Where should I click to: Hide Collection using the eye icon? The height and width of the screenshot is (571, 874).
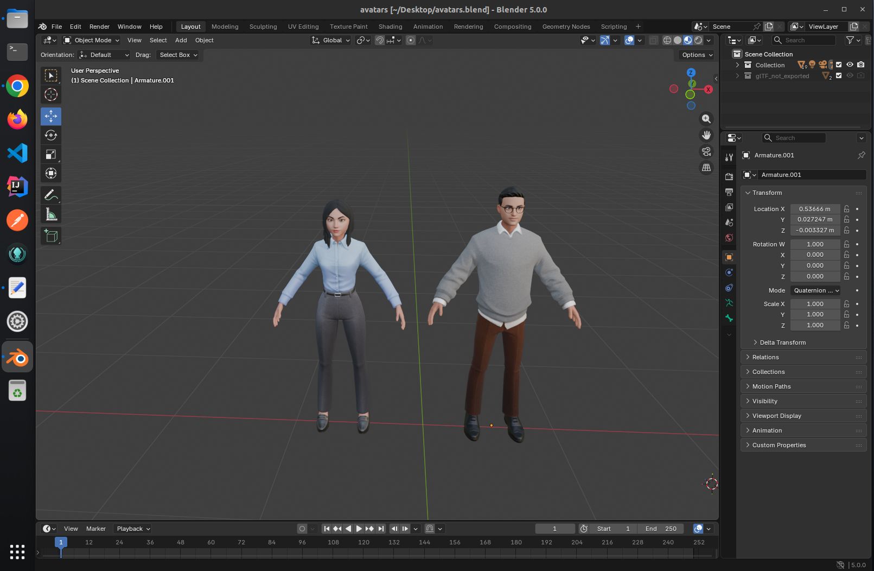850,65
